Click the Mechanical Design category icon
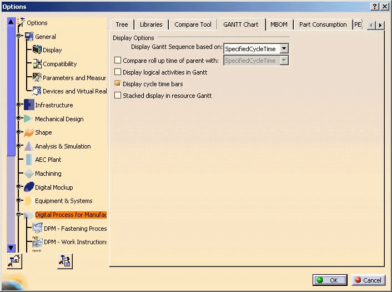This screenshot has height=292, width=392. coord(29,119)
